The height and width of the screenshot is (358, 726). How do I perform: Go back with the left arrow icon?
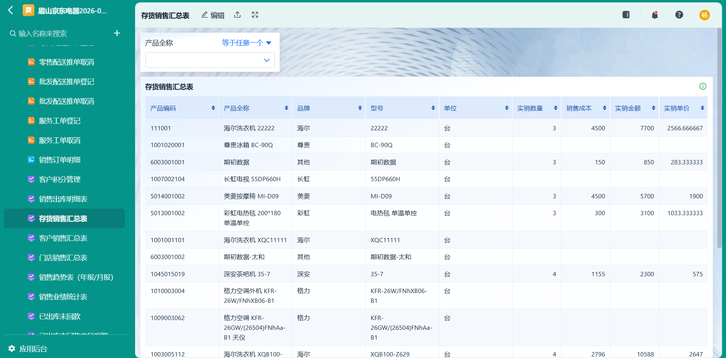pyautogui.click(x=11, y=10)
